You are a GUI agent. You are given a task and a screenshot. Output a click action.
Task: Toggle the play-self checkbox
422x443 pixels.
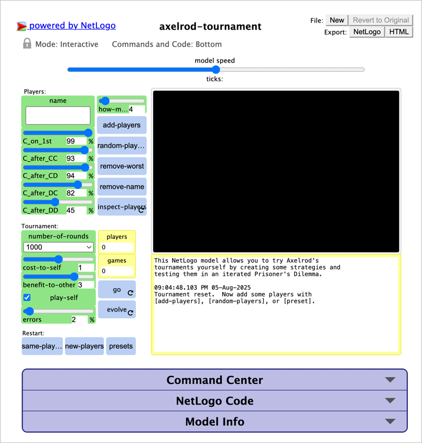click(27, 297)
